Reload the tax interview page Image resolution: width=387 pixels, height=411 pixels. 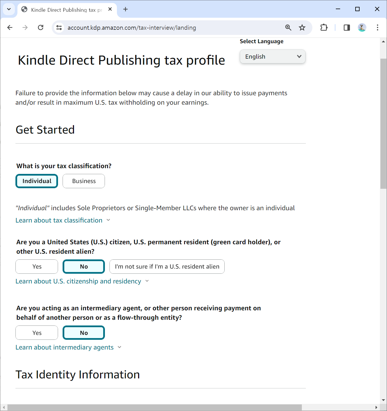(41, 27)
